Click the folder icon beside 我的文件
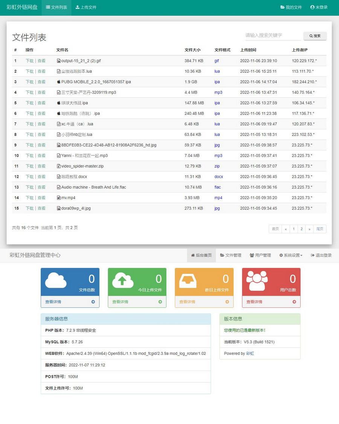The width and height of the screenshot is (339, 424). click(282, 7)
